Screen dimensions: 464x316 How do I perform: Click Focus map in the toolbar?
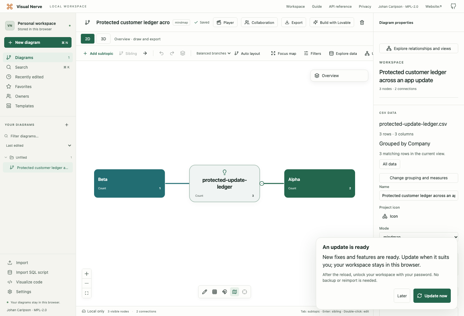[x=284, y=54]
